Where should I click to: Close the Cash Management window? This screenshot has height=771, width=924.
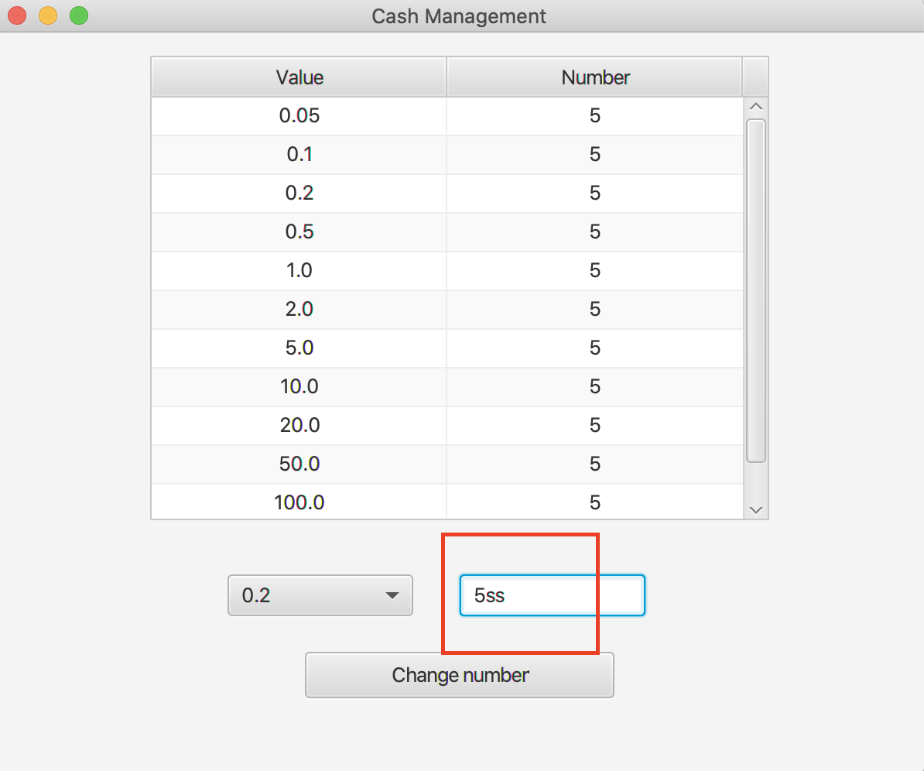[x=17, y=15]
